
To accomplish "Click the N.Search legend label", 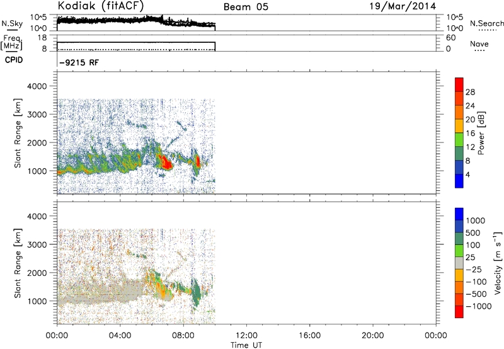I will [486, 23].
